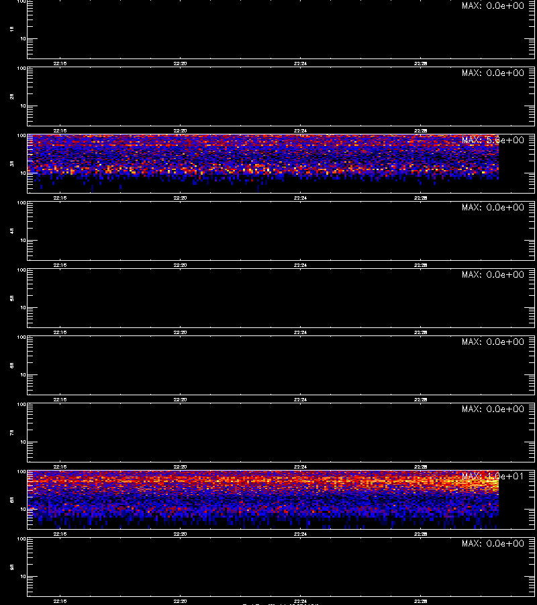Viewport: 537px width, 605px height.
Task: Select the '100' y-axis label of panel 8R
Action: click(21, 472)
